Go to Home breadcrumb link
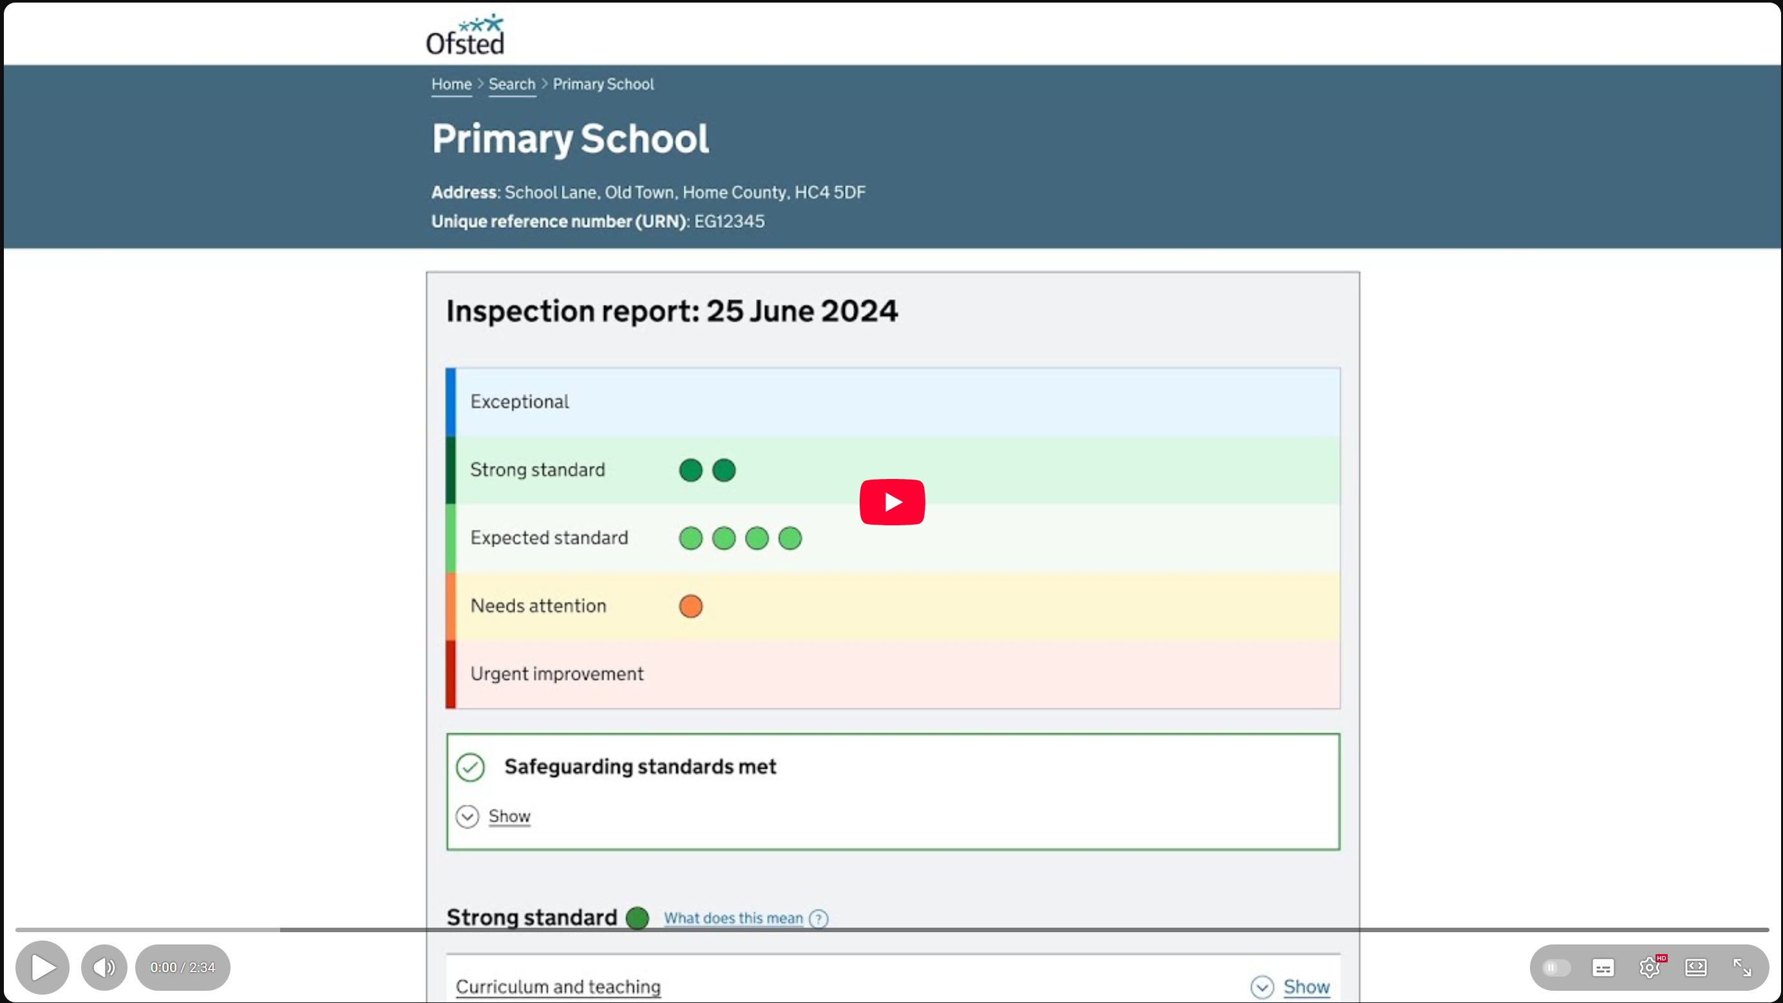The height and width of the screenshot is (1003, 1783). tap(451, 84)
